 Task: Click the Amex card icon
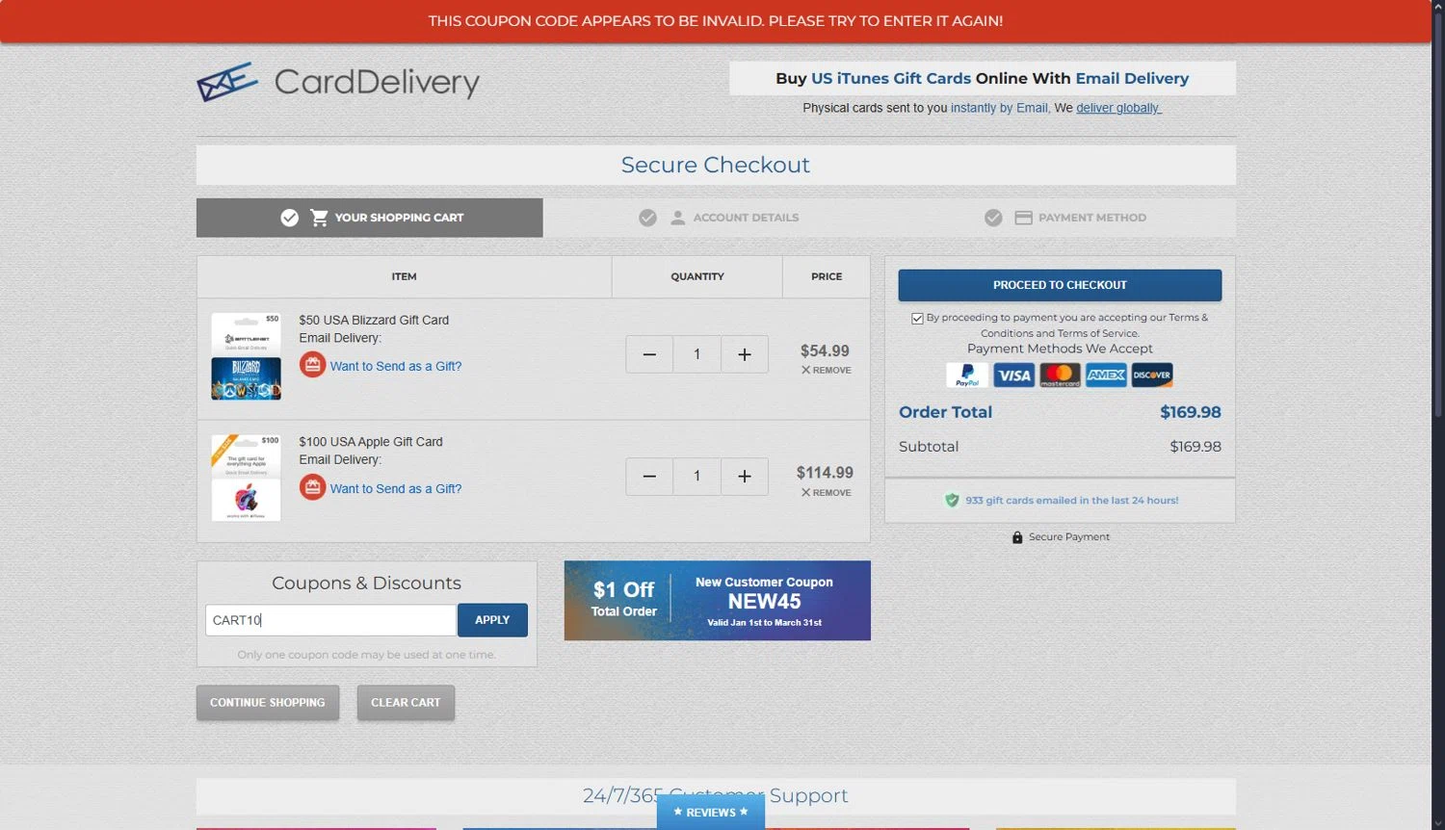(1106, 376)
